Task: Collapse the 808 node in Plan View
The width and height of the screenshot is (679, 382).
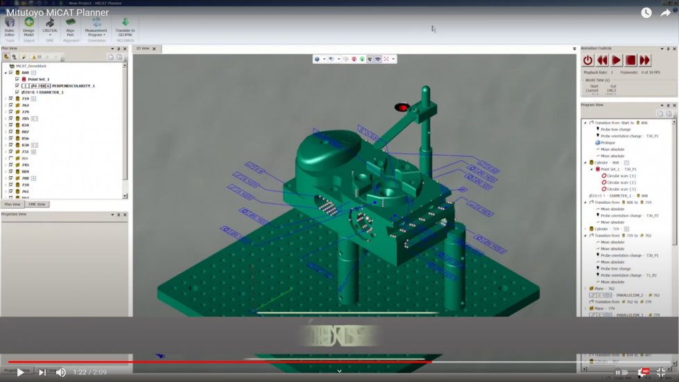Action: pos(6,73)
